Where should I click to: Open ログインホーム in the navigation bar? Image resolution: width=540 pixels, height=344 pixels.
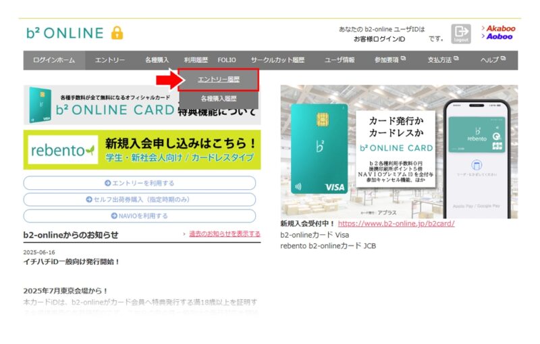(x=54, y=60)
